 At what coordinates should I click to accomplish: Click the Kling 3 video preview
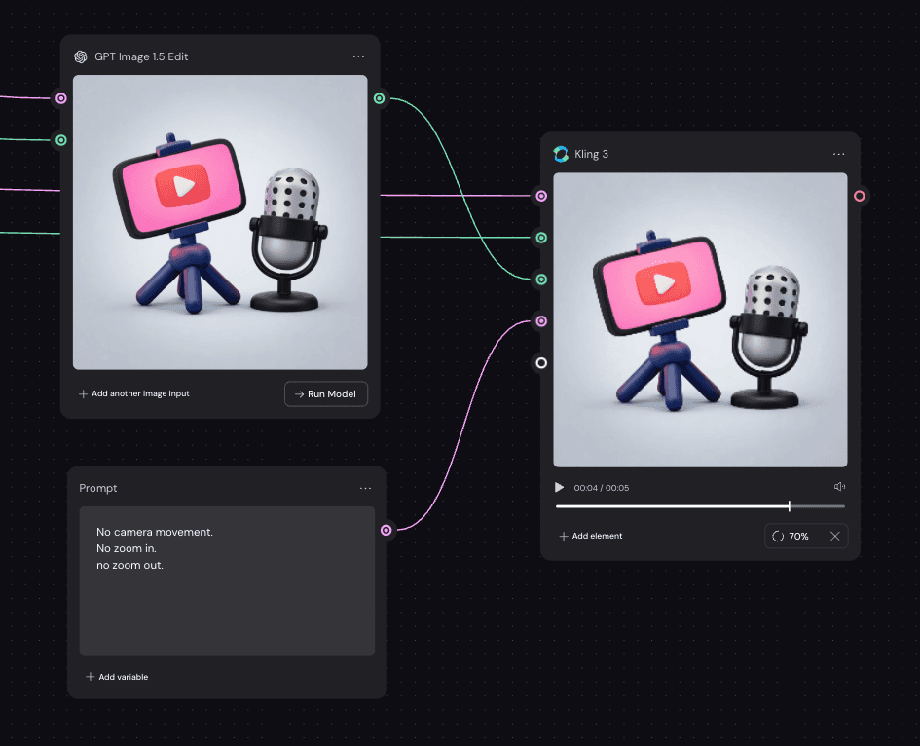[701, 319]
